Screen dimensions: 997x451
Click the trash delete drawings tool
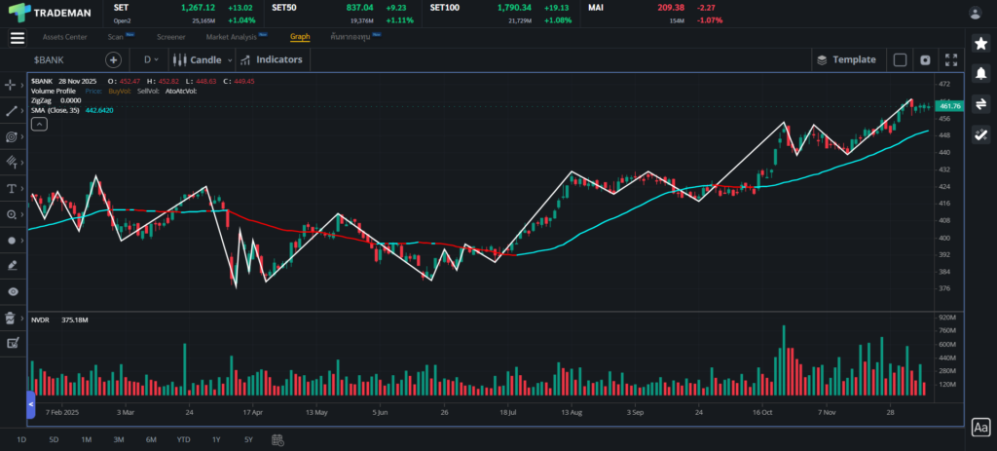click(11, 319)
